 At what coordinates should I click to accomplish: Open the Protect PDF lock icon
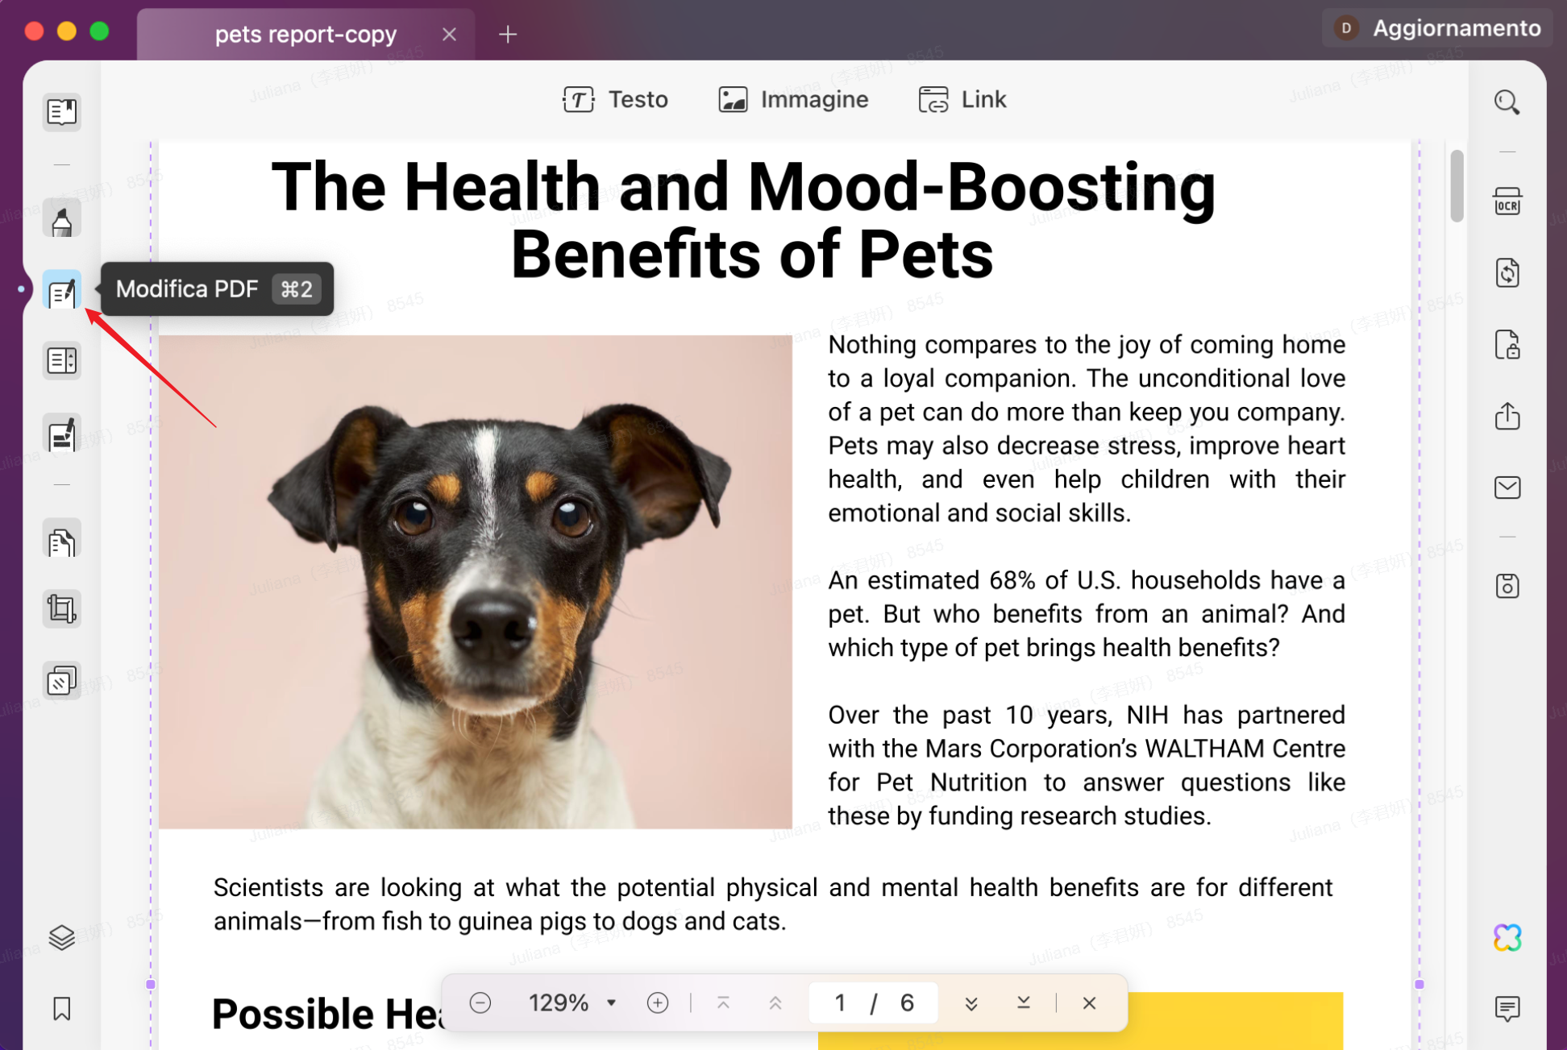pos(1507,345)
